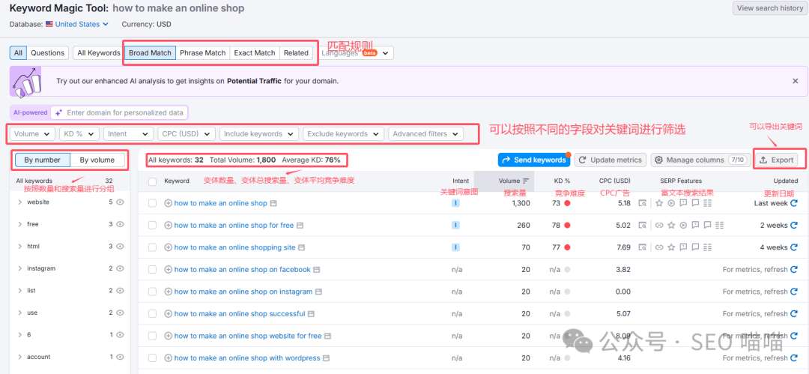Switch groups to By volume

(97, 160)
